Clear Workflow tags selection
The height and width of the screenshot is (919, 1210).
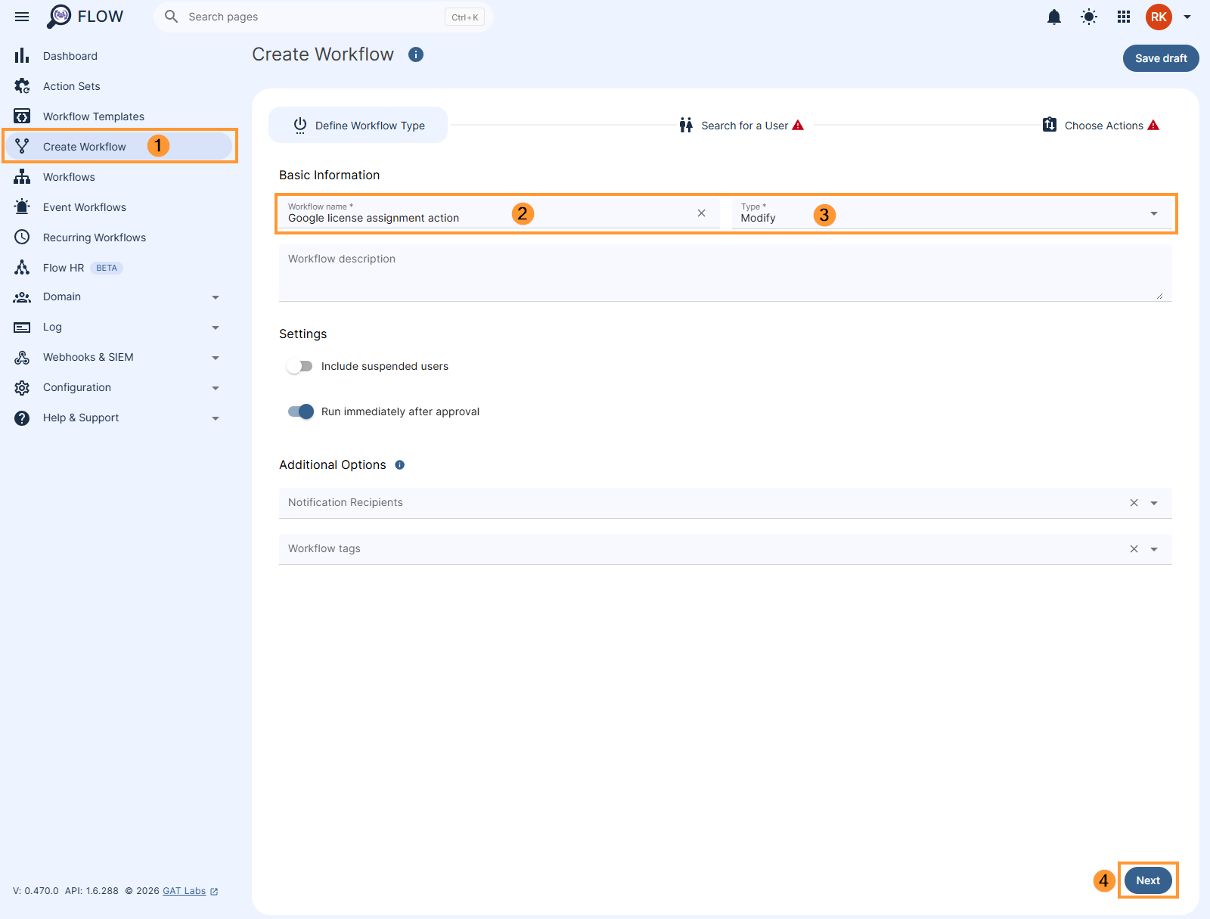[1134, 549]
